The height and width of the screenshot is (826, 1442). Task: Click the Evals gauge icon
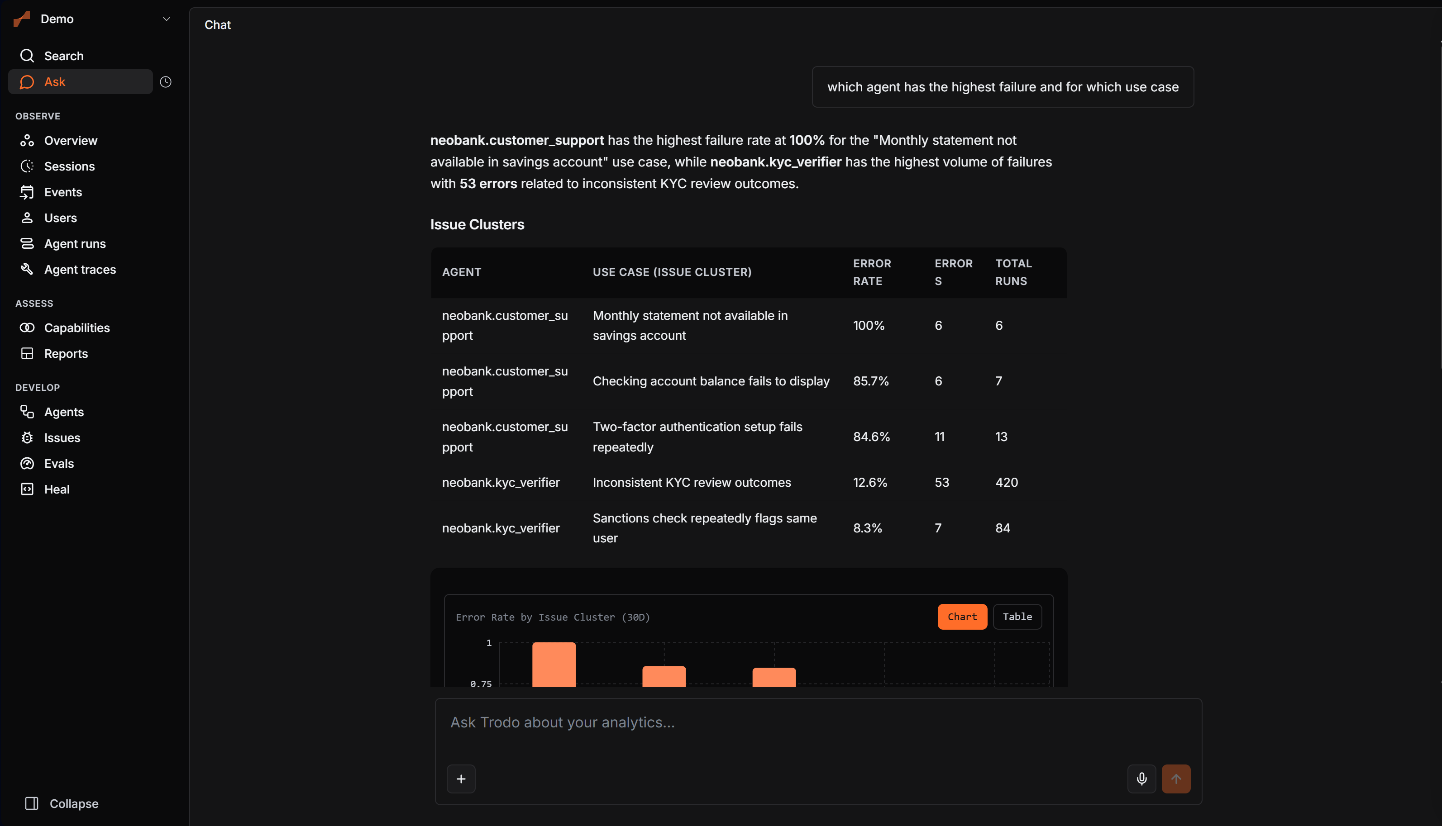27,464
